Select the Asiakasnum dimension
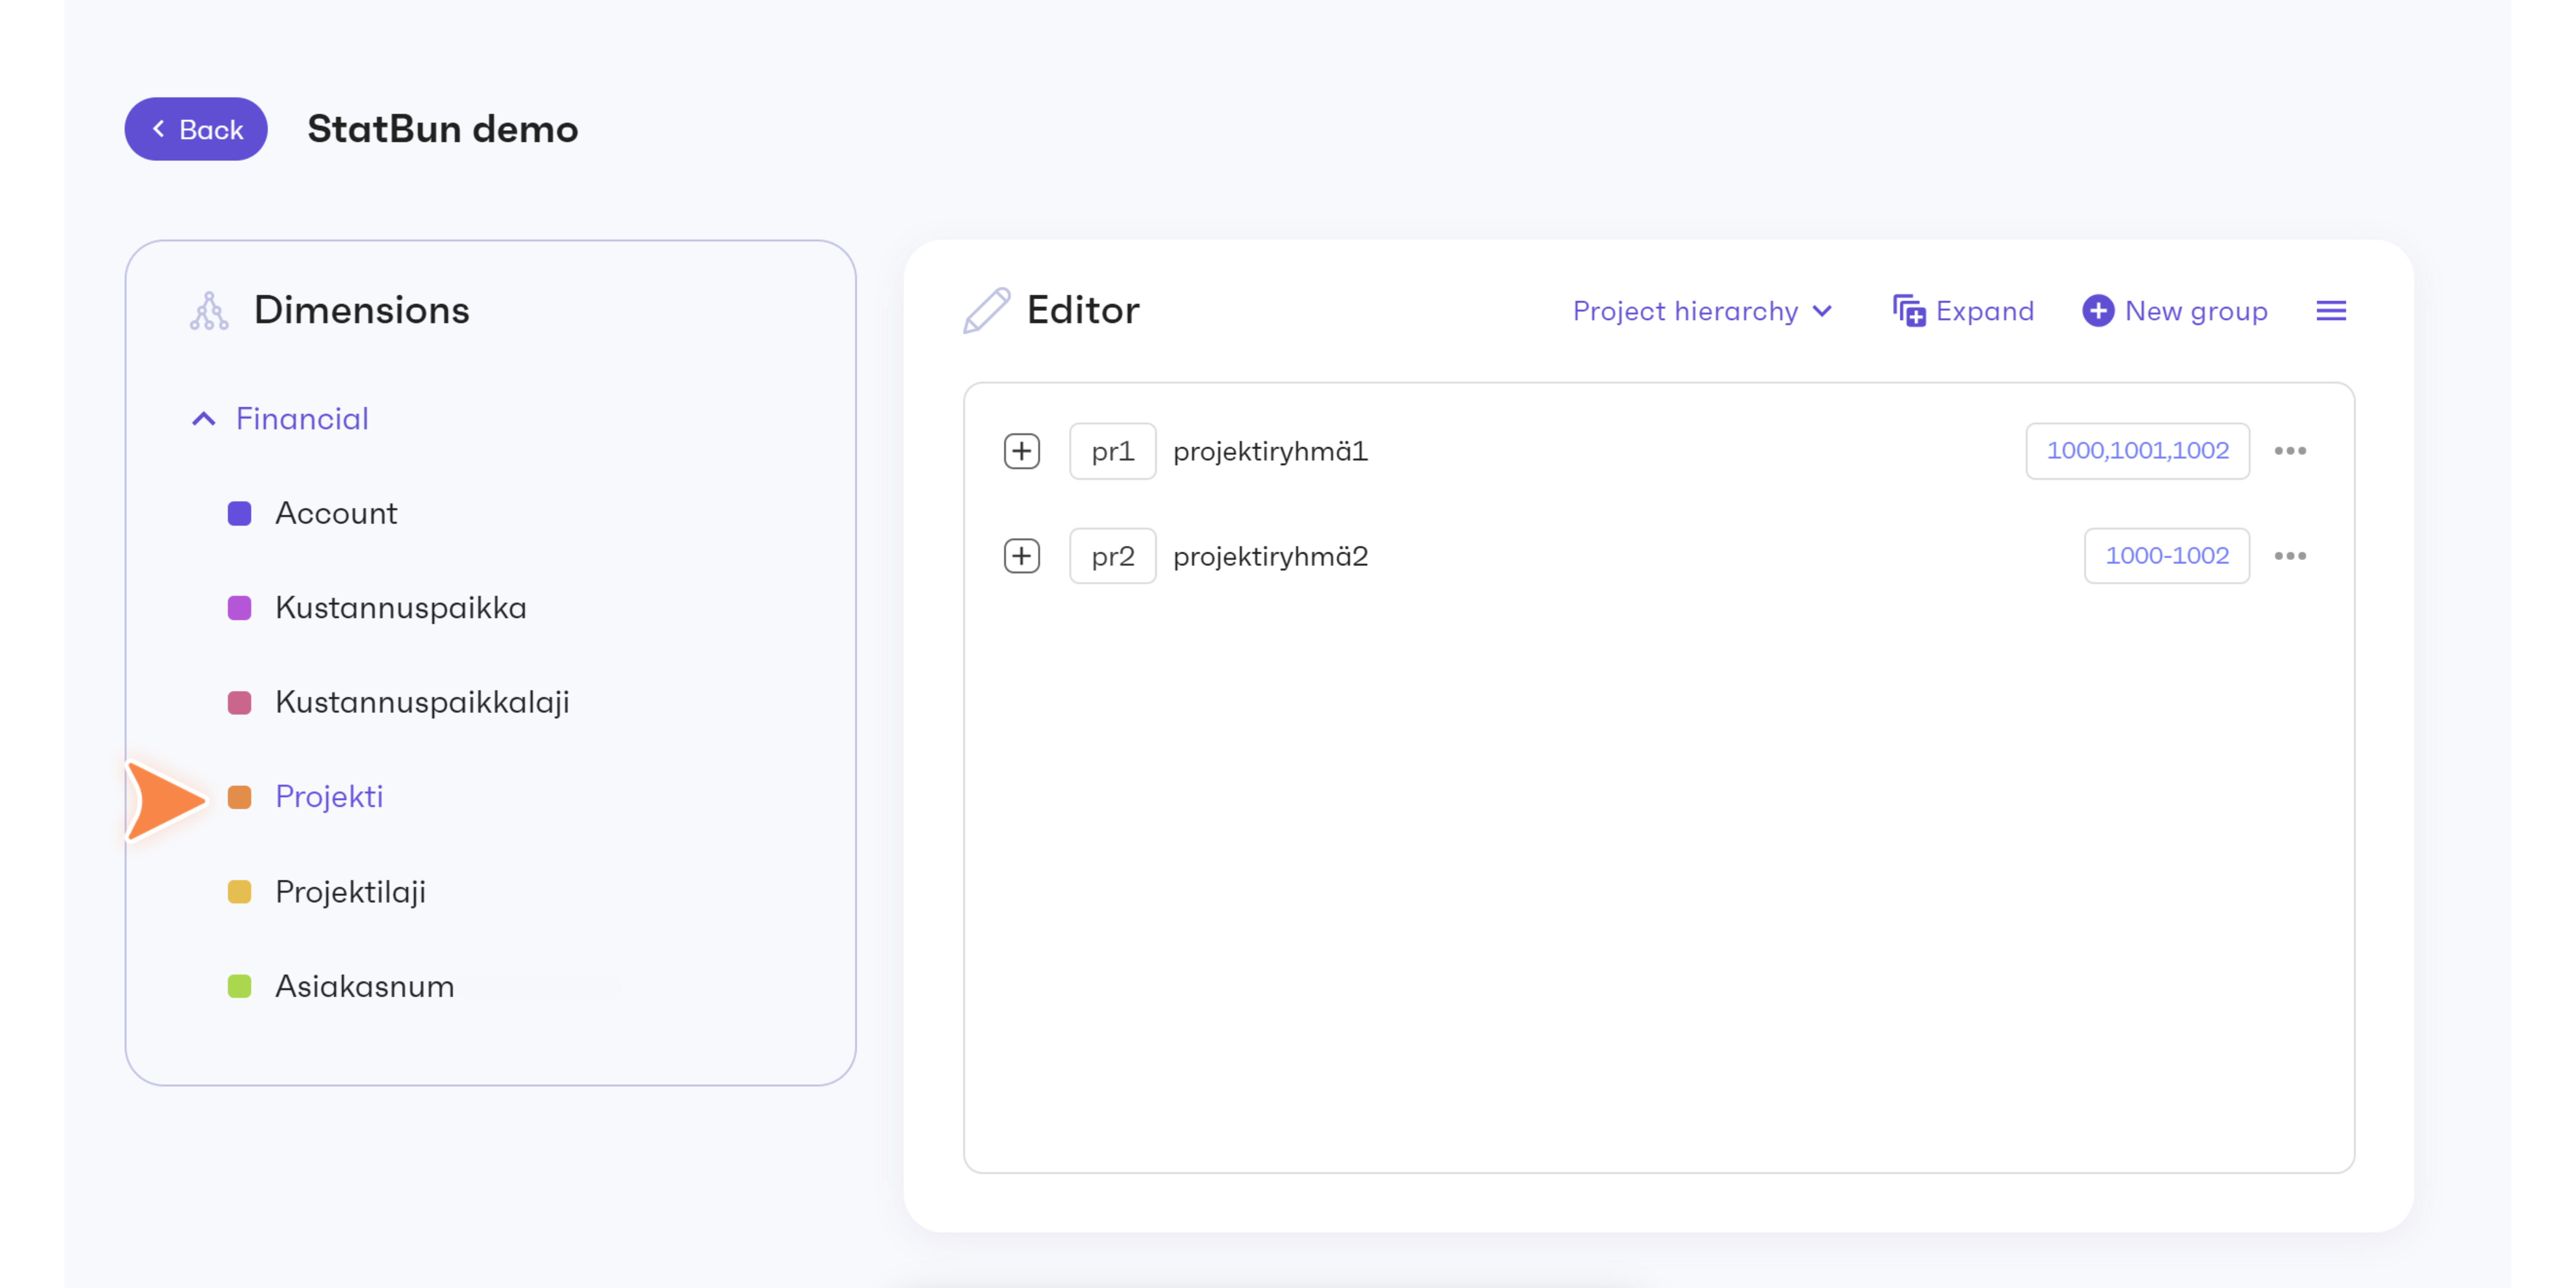2576x1288 pixels. pos(365,987)
